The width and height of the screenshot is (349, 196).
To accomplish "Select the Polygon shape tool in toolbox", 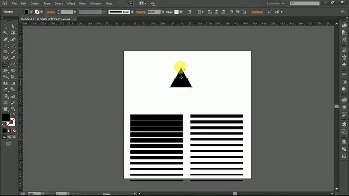I will 5,52.
